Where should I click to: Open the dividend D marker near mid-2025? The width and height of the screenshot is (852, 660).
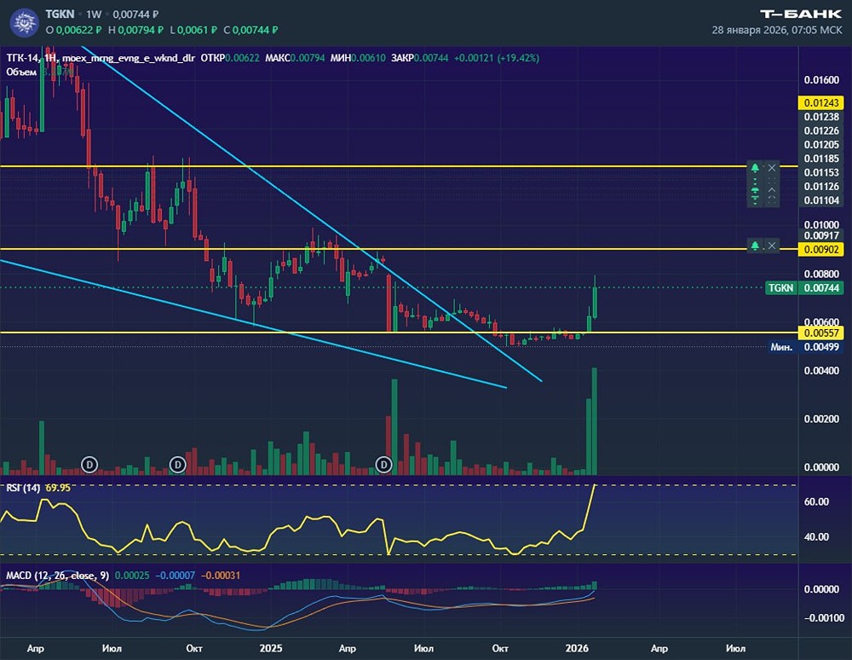[383, 465]
